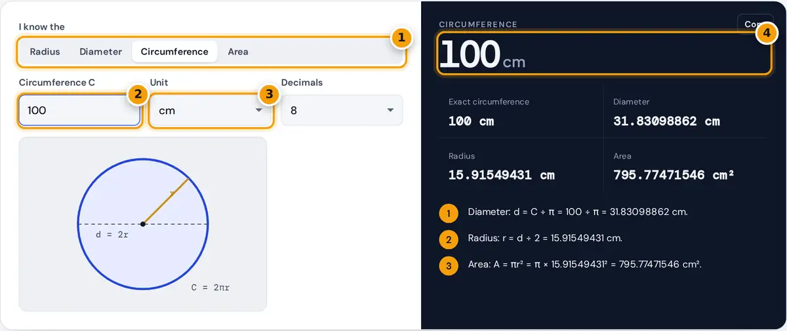Click the area value 795.77471546 cm²
Screen dimensions: 787x331
click(674, 175)
